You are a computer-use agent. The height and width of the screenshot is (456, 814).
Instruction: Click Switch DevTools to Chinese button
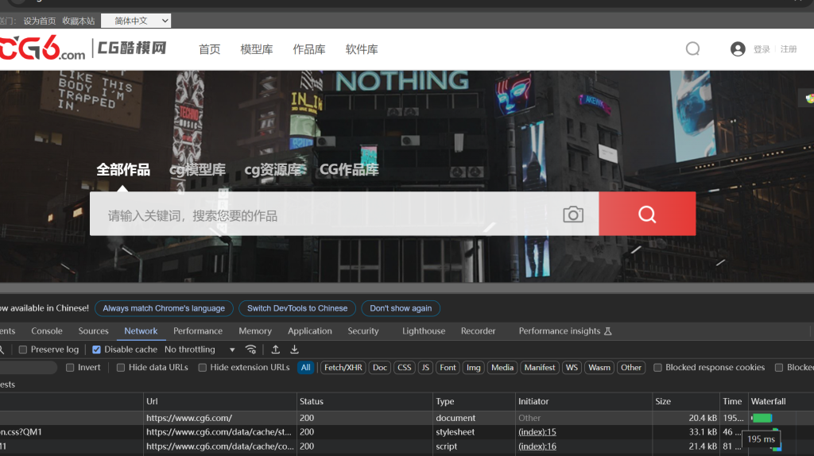click(297, 308)
